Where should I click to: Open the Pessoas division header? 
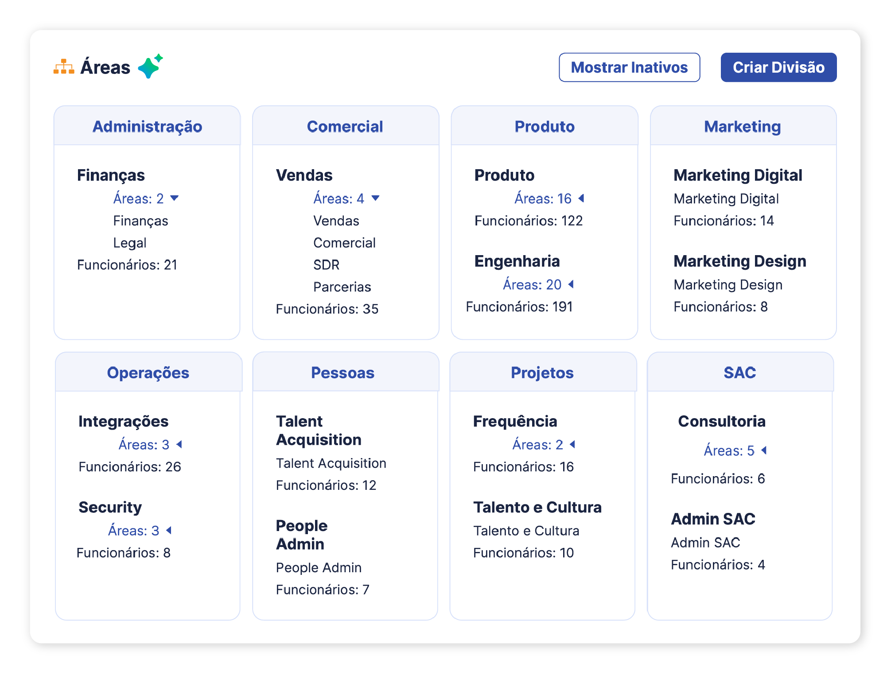coord(342,372)
